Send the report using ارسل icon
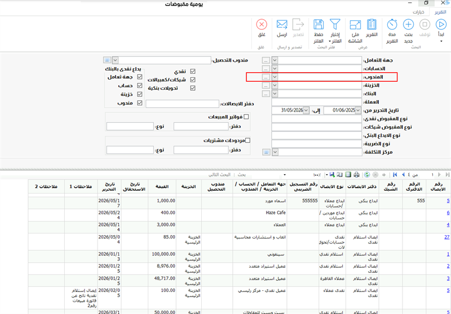 coord(282,25)
